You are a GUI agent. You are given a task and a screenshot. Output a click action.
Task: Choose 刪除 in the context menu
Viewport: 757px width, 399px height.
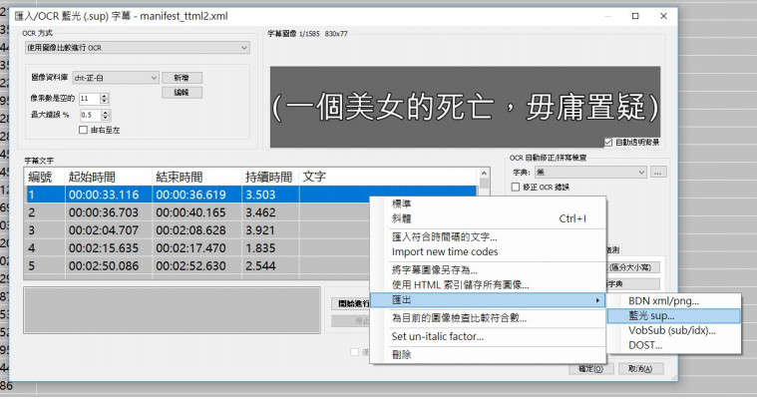point(488,355)
